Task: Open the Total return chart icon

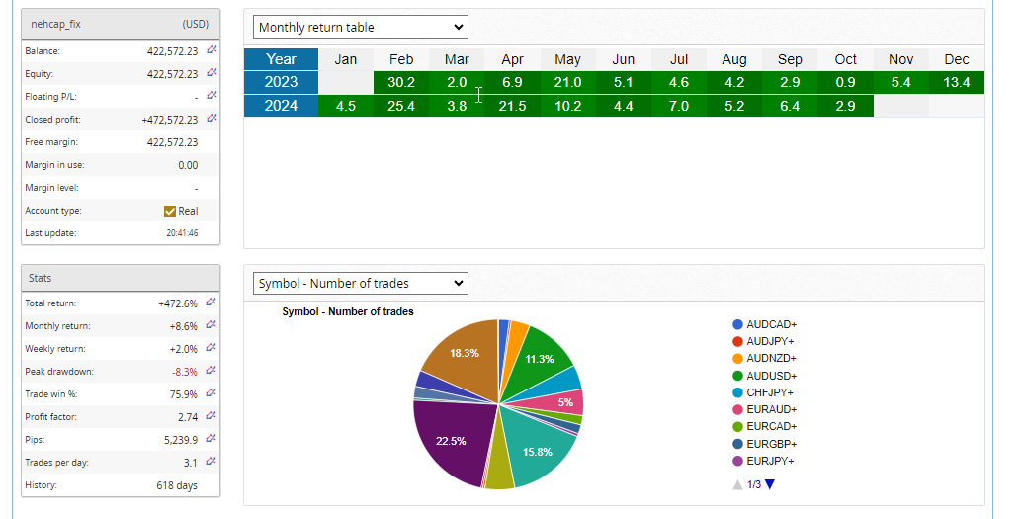Action: [212, 303]
